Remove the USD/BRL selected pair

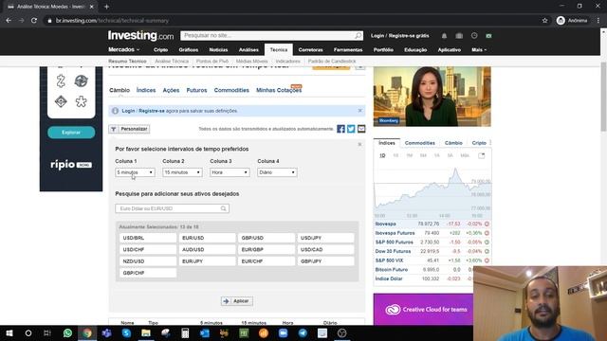(148, 238)
